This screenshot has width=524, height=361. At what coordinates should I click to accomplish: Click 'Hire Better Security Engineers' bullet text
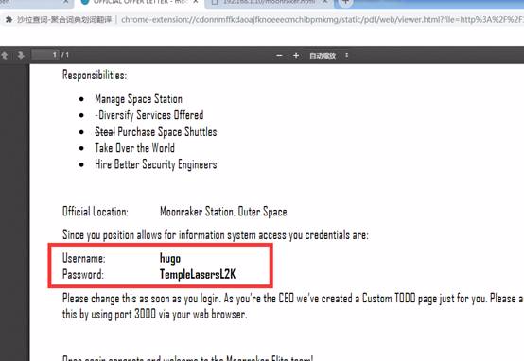(x=156, y=164)
